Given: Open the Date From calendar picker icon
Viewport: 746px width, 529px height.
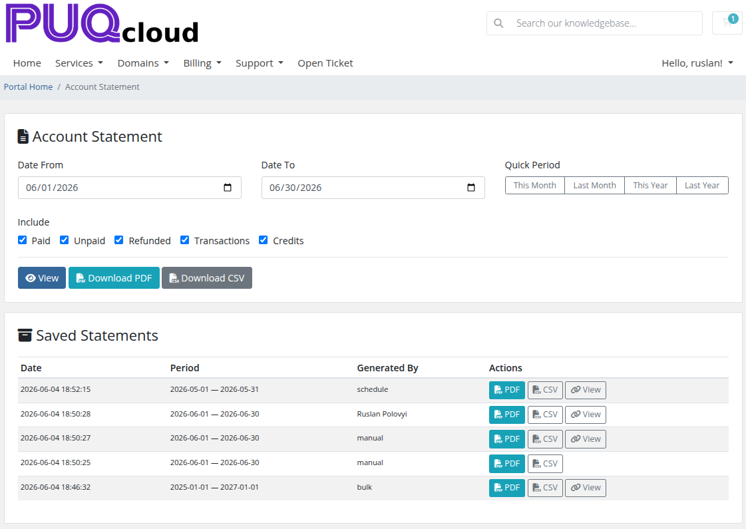Looking at the screenshot, I should pyautogui.click(x=228, y=188).
